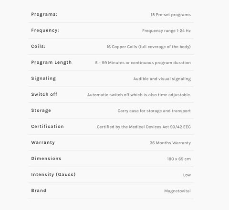Screen dimensions: 229x210
Task: Select Medical Devices Act 93/42 EEC text
Action: [x=160, y=127]
